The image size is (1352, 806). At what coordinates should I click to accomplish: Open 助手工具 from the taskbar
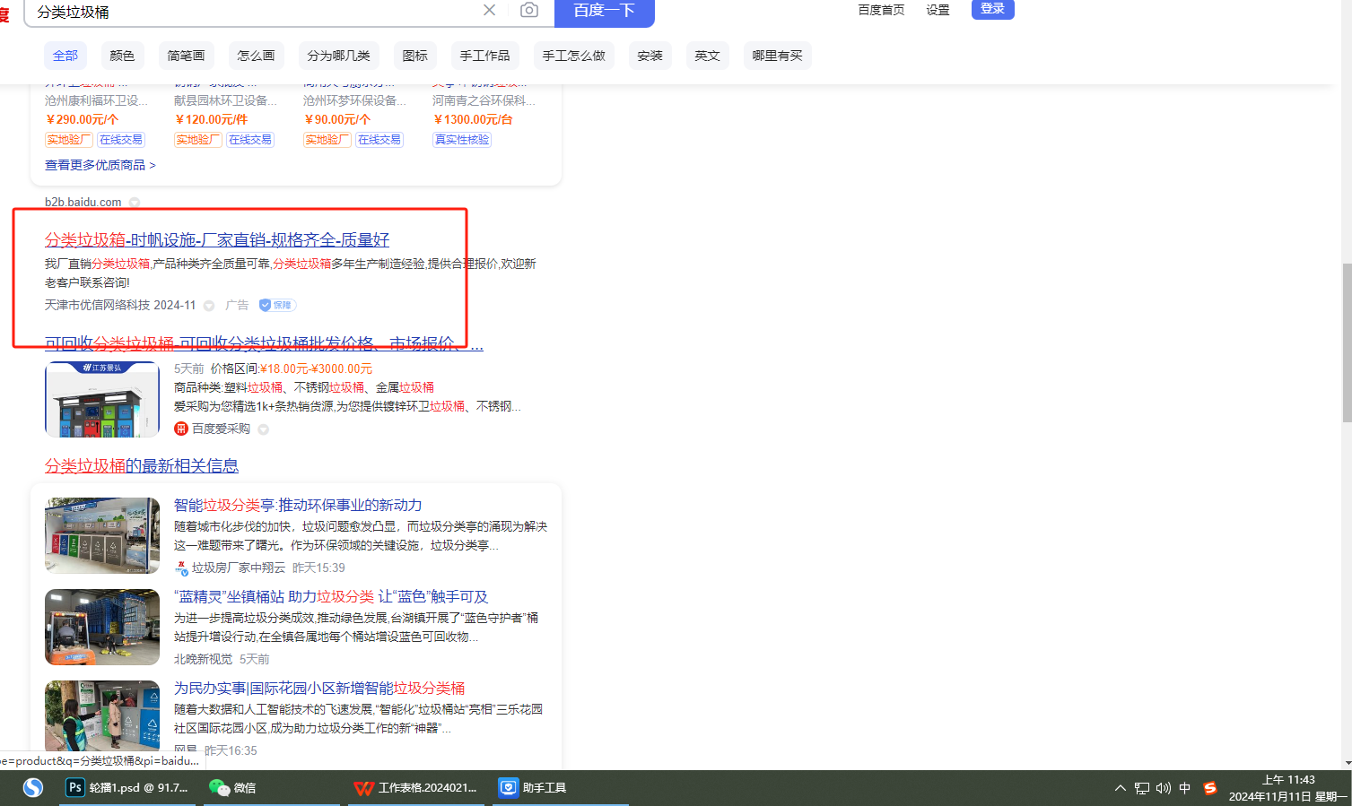click(x=534, y=787)
